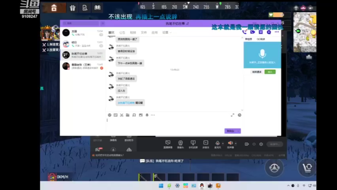Click the plus bubble icon in QQ header
The height and width of the screenshot is (190, 337).
click(x=269, y=32)
